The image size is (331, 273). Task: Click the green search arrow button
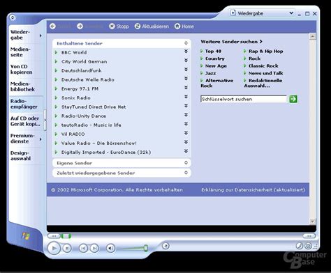(x=293, y=99)
